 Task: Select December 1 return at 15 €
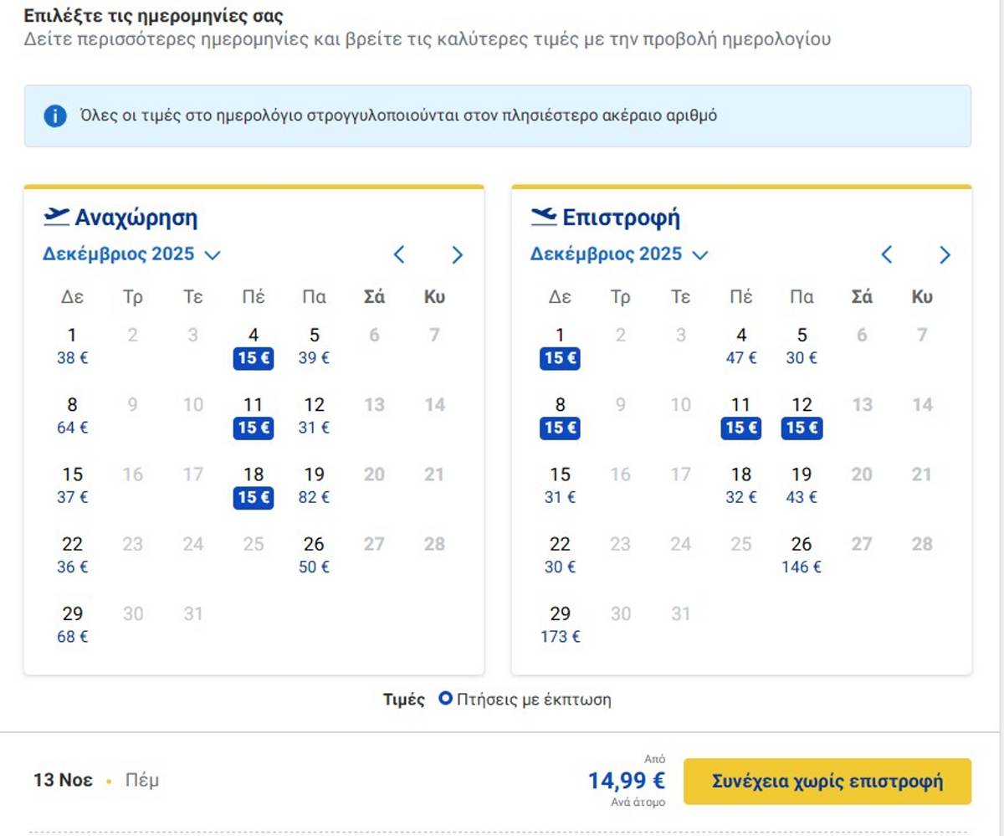pos(560,347)
